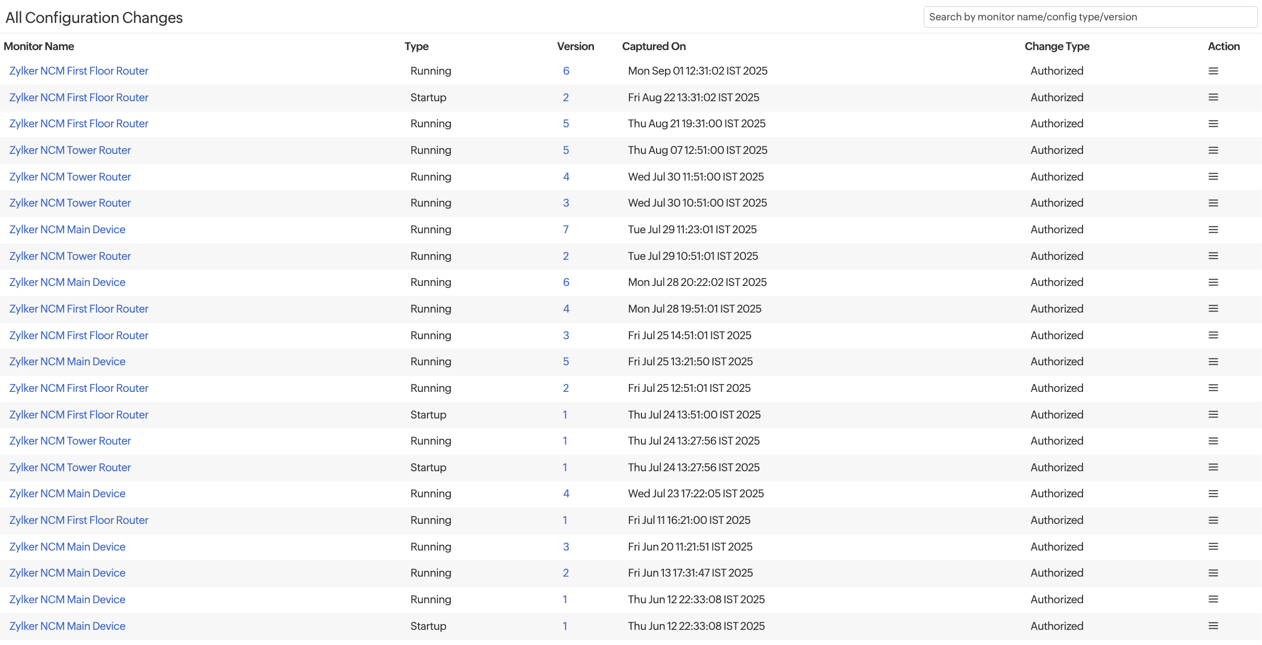
Task: Open action menu for Fri Jul 11 row
Action: tap(1213, 520)
